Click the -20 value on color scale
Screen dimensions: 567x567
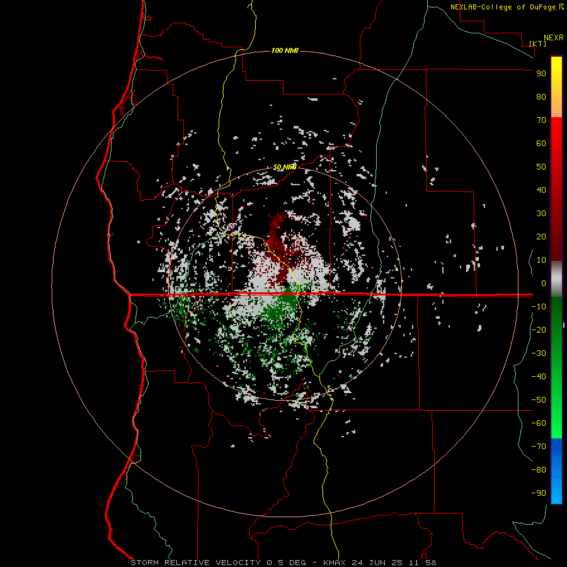pyautogui.click(x=539, y=329)
